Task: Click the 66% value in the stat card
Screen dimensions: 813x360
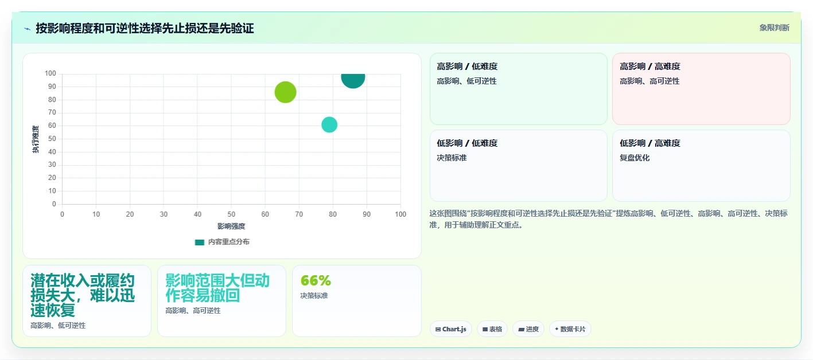Action: (316, 281)
